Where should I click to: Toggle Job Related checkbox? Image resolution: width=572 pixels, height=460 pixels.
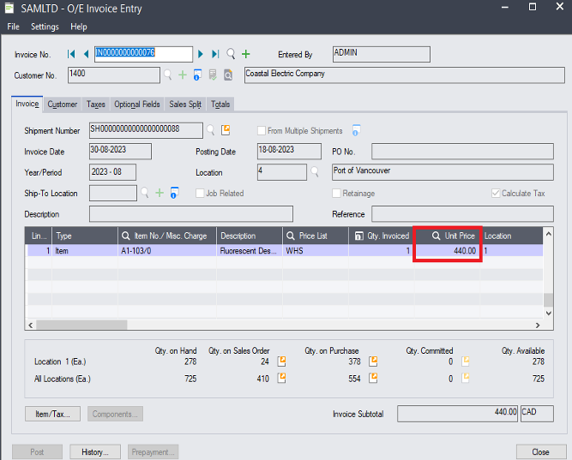tap(200, 194)
